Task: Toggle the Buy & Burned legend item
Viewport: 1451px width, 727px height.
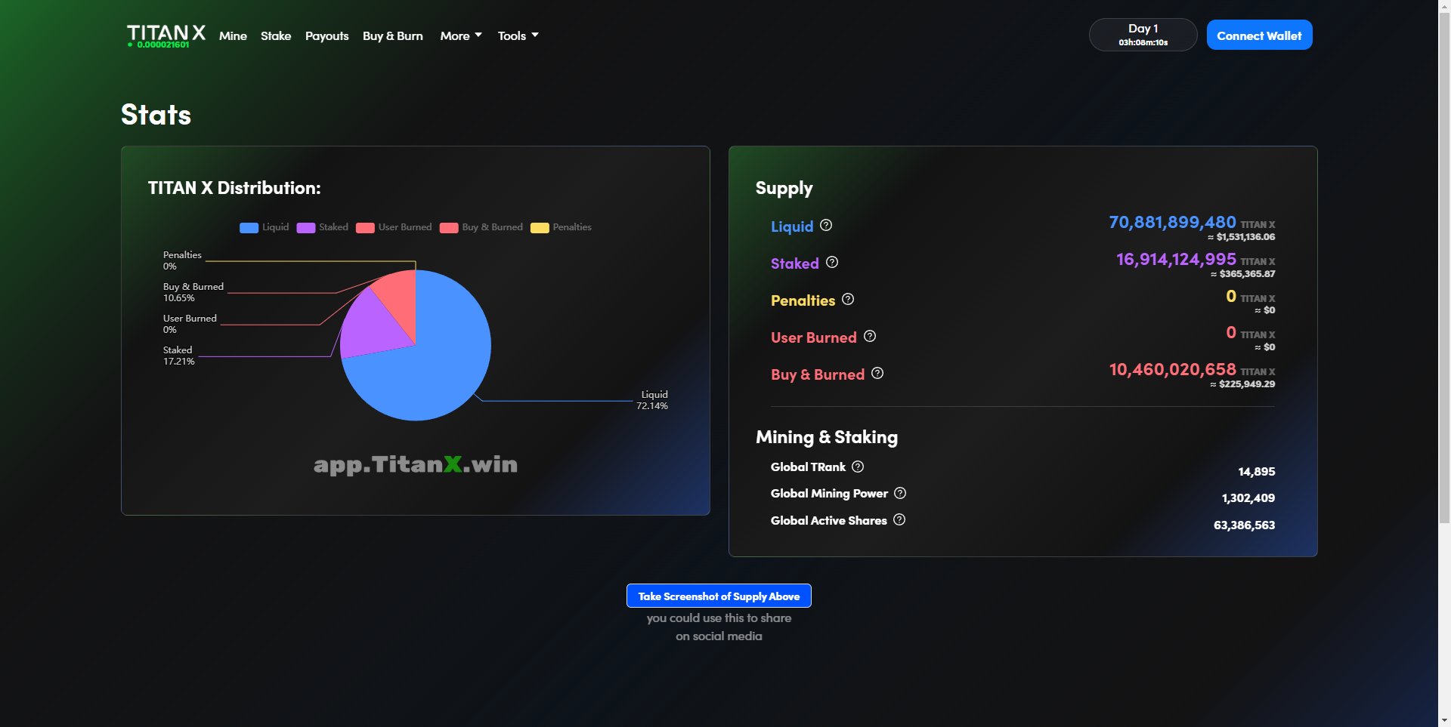Action: coord(481,227)
